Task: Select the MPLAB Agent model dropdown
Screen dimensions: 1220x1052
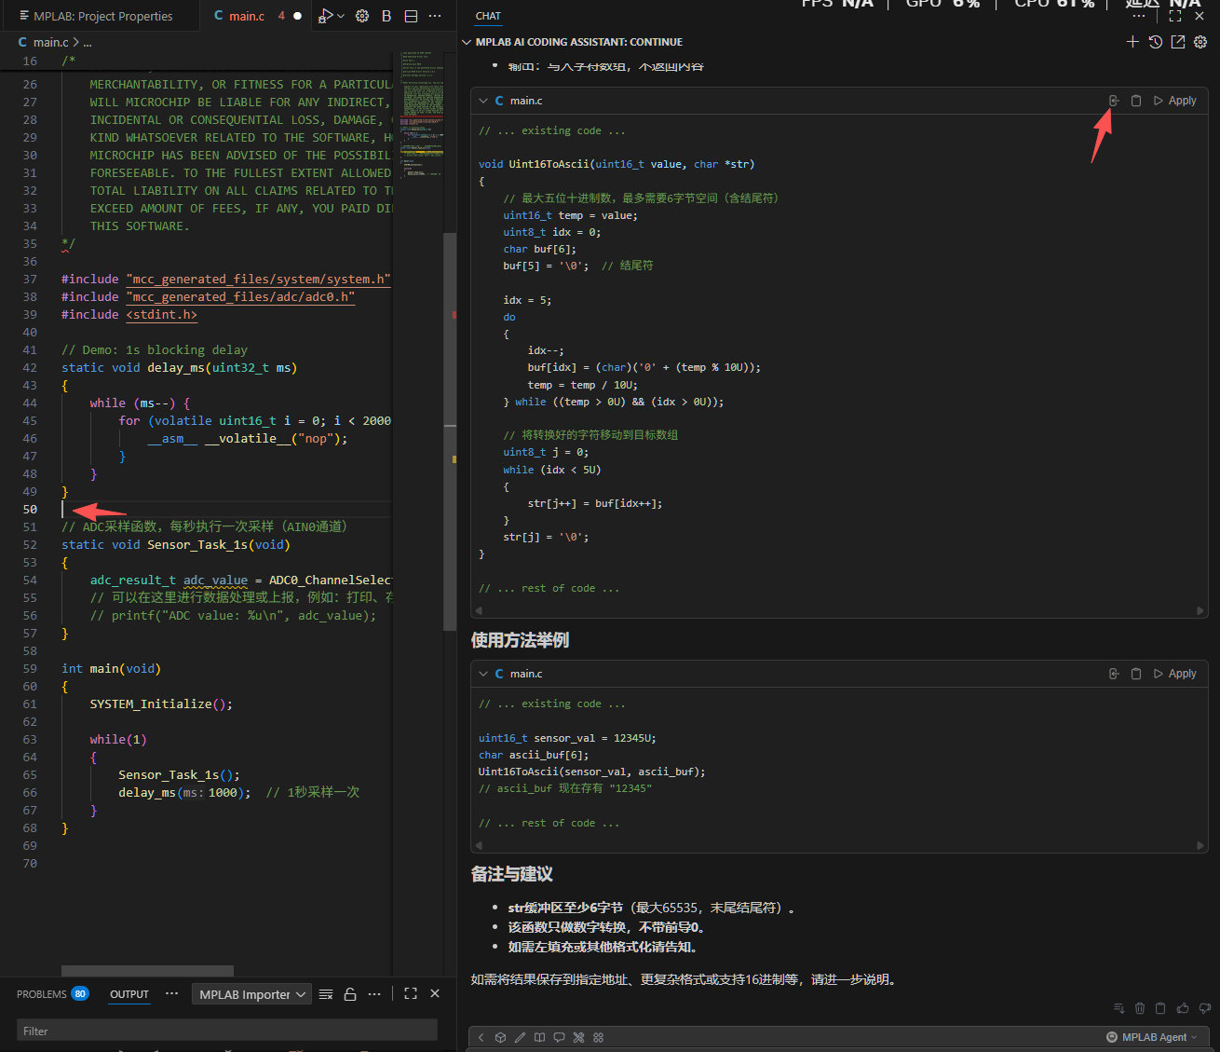Action: pyautogui.click(x=1152, y=1037)
